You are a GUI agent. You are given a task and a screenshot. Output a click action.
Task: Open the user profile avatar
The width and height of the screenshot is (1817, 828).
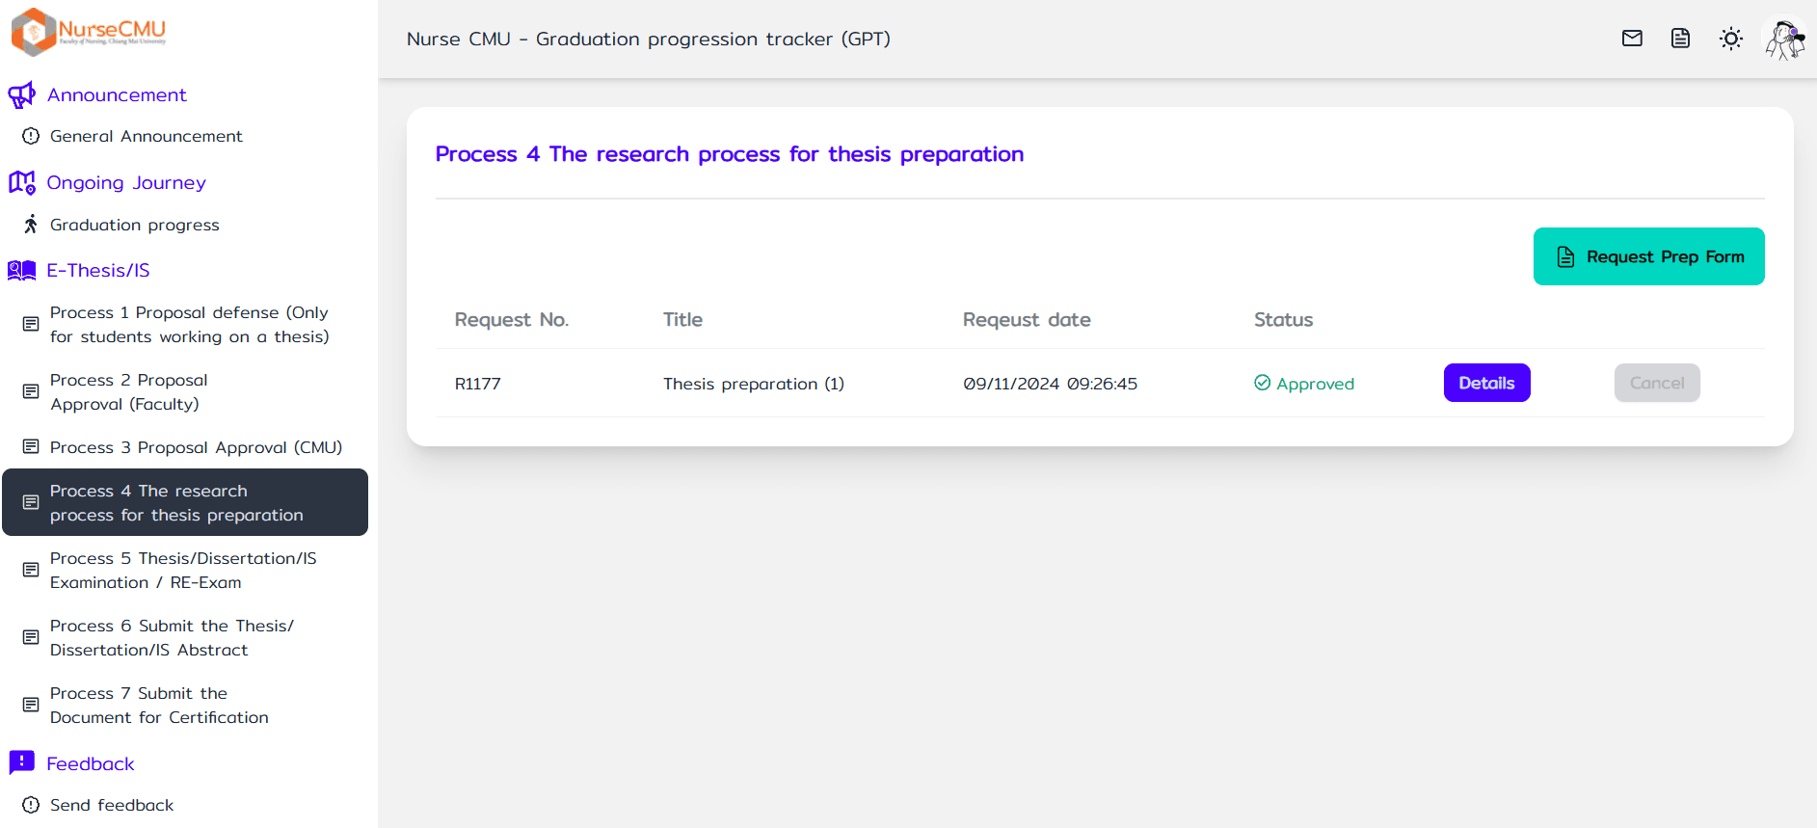(1784, 40)
